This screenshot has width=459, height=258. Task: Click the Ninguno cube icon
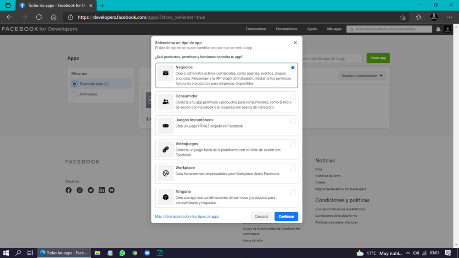(166, 197)
